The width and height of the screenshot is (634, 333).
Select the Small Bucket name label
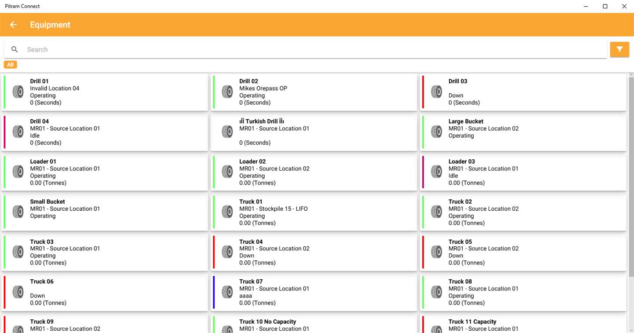point(48,201)
